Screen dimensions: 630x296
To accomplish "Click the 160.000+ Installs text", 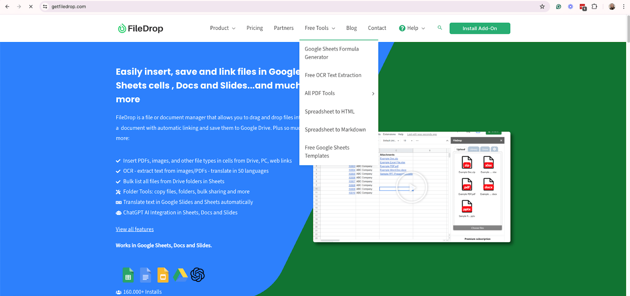I will pyautogui.click(x=142, y=292).
